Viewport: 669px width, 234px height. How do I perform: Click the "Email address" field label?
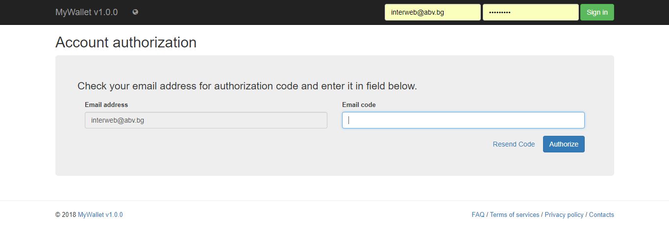[106, 105]
